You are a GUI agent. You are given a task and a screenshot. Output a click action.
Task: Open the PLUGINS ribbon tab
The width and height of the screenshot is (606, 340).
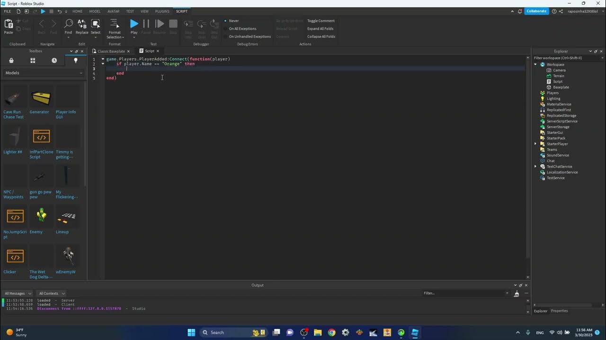click(162, 11)
